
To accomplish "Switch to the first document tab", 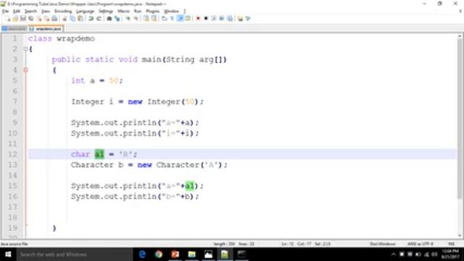I will tap(14, 29).
